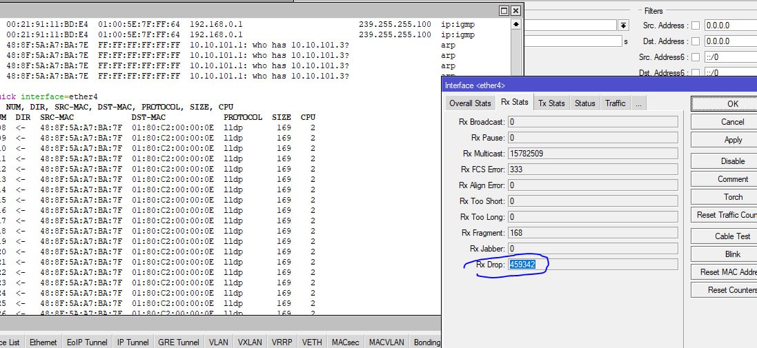The image size is (757, 348).
Task: Click the interface=ether4 text in terminal
Action: point(59,97)
